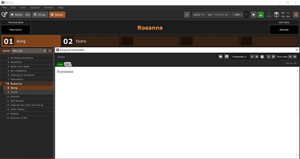Increase lyrics Transpose with plus button

[x=257, y=57]
